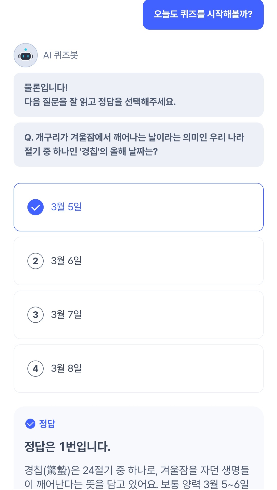This screenshot has height=490, width=277.
Task: Click the number 3 circle icon
Action: tap(35, 315)
